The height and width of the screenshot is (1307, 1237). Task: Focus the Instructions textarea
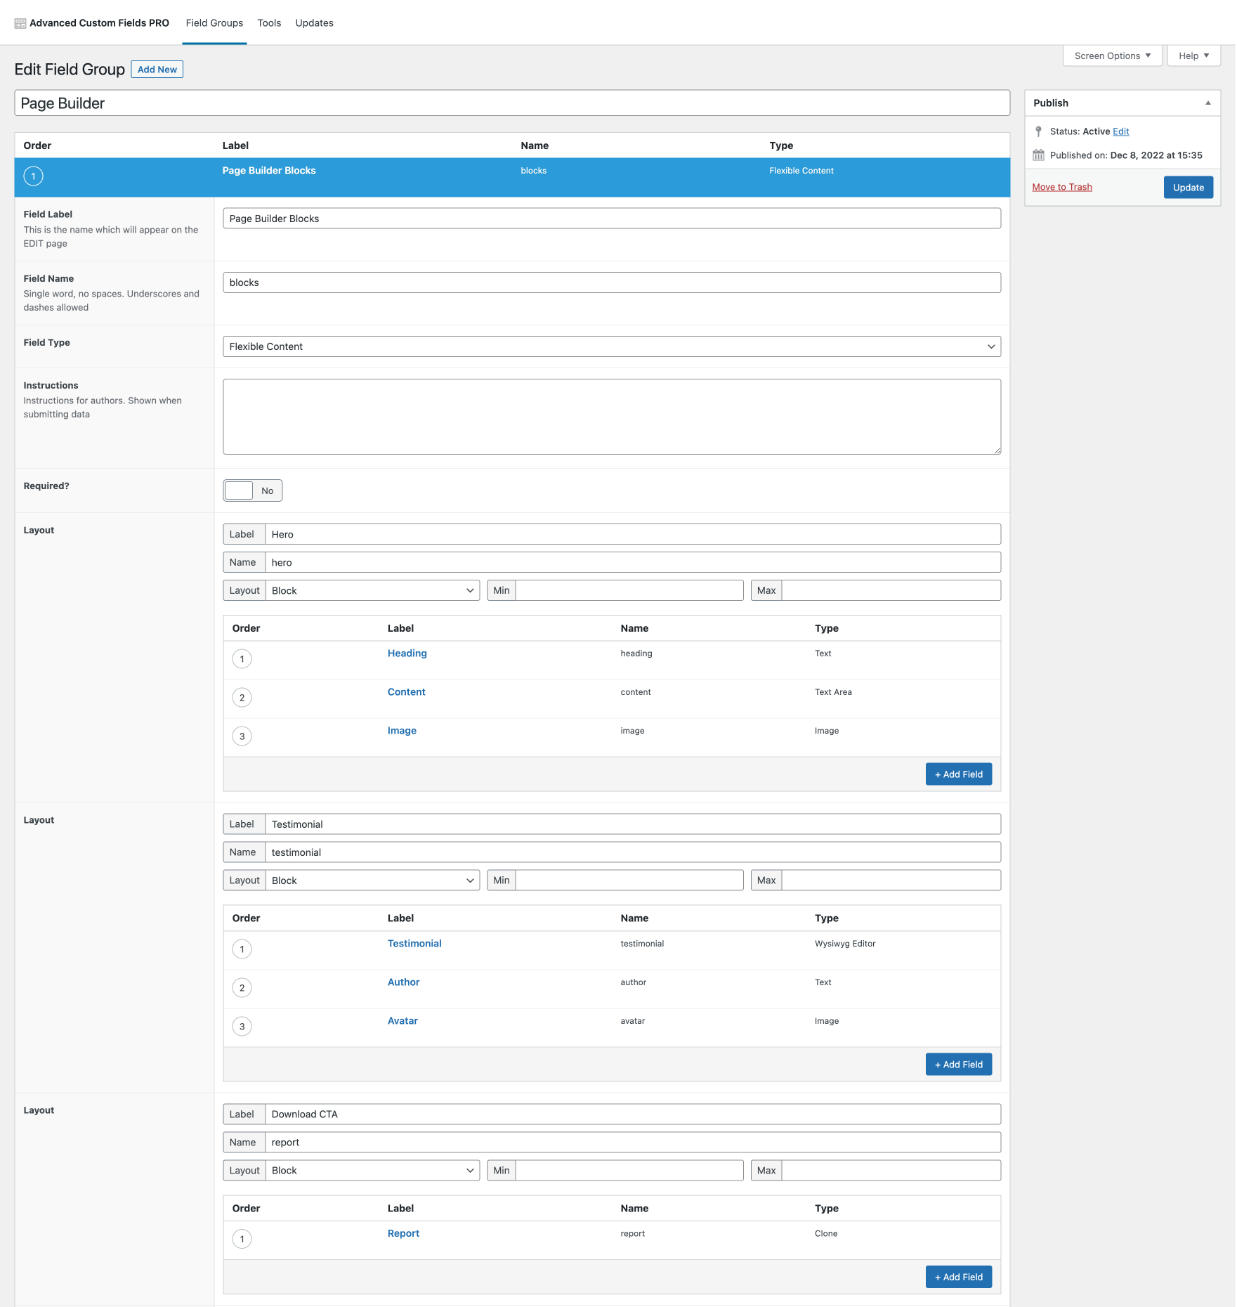[x=612, y=417]
